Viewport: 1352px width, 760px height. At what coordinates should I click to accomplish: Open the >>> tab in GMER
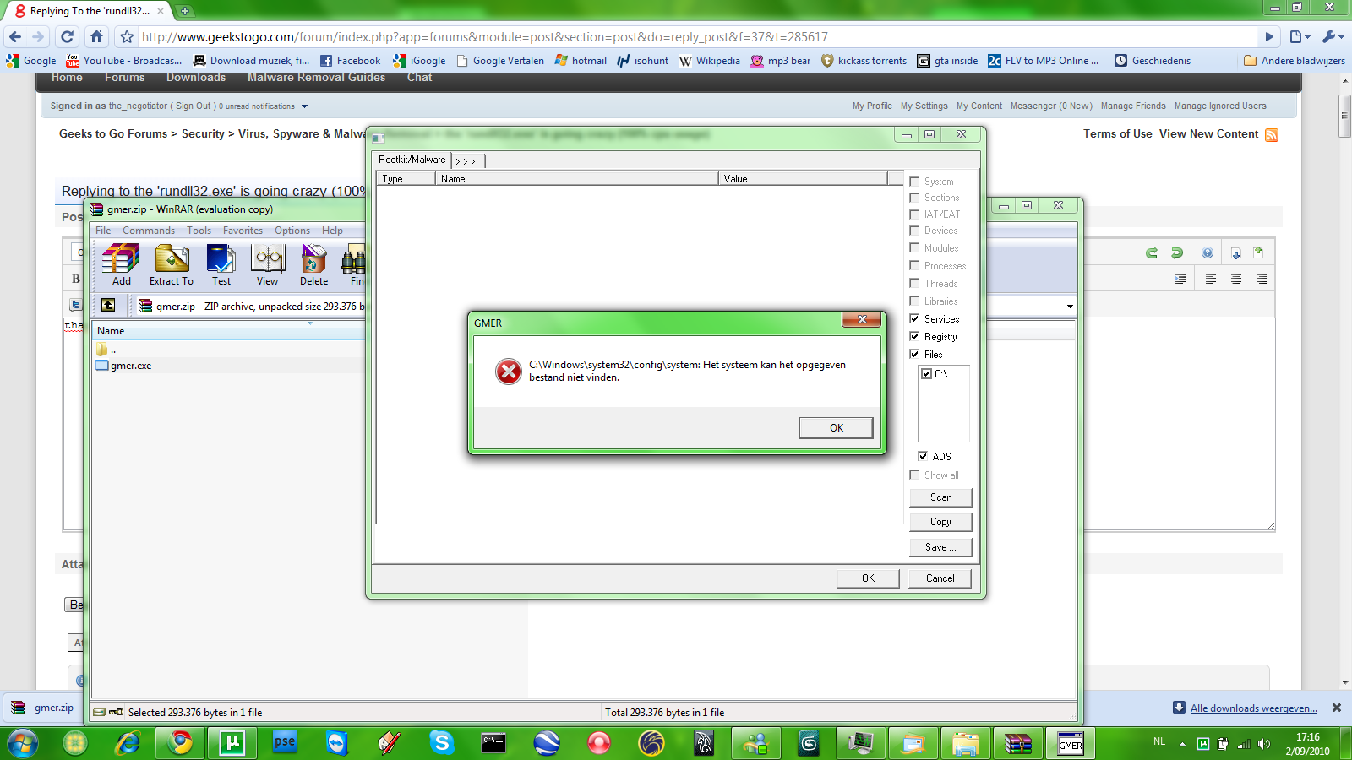pyautogui.click(x=466, y=160)
